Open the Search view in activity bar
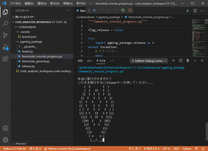208x151 pixels. click(x=5, y=24)
